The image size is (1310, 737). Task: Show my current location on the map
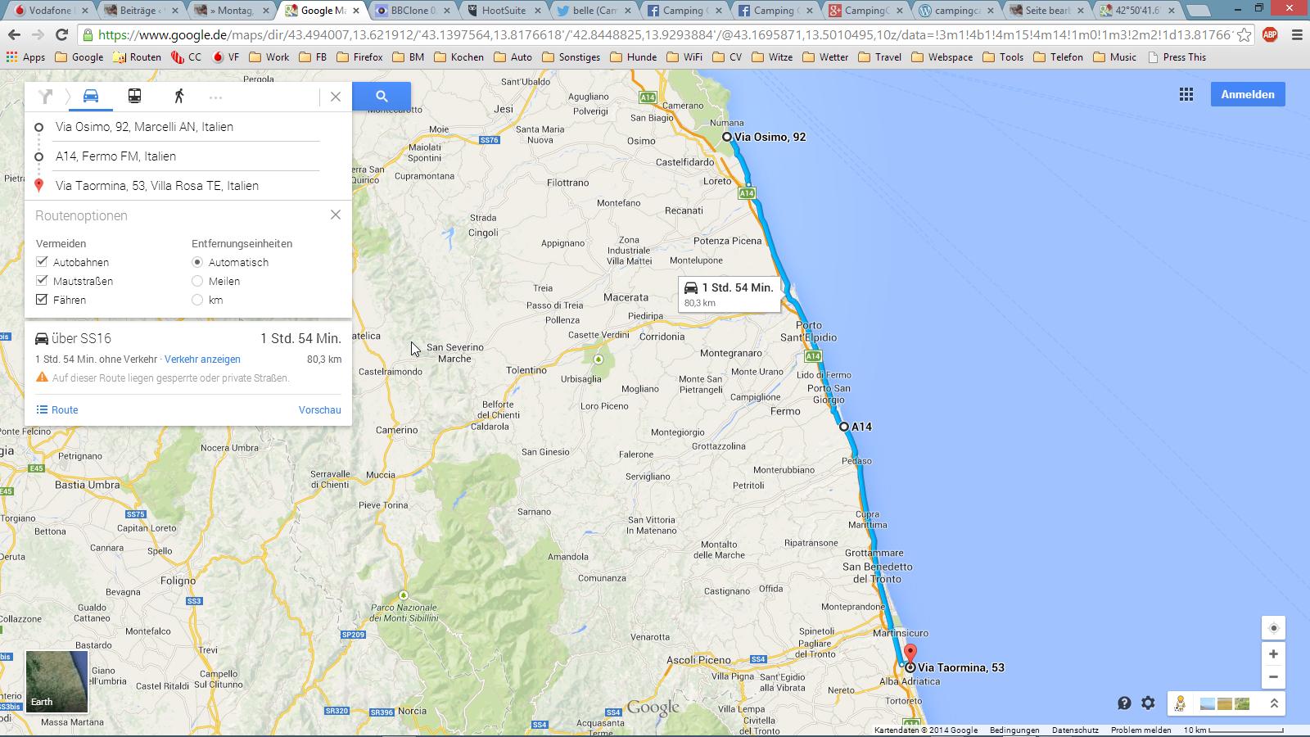(x=1273, y=628)
